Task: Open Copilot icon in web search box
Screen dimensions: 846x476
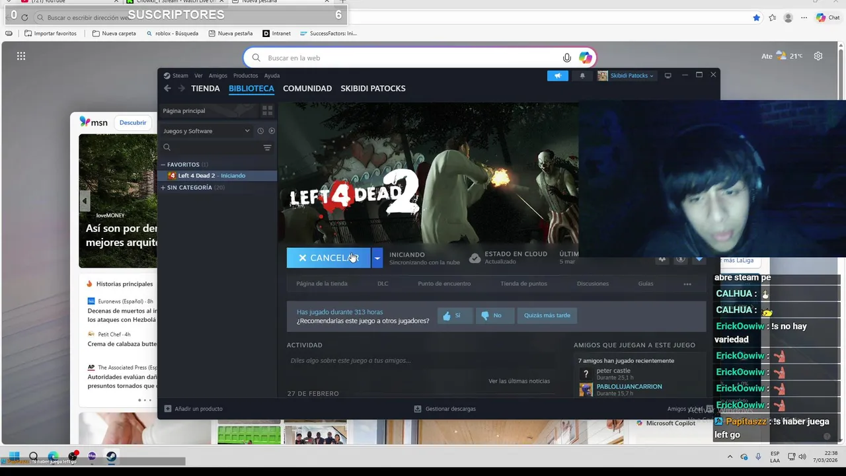Action: 586,58
